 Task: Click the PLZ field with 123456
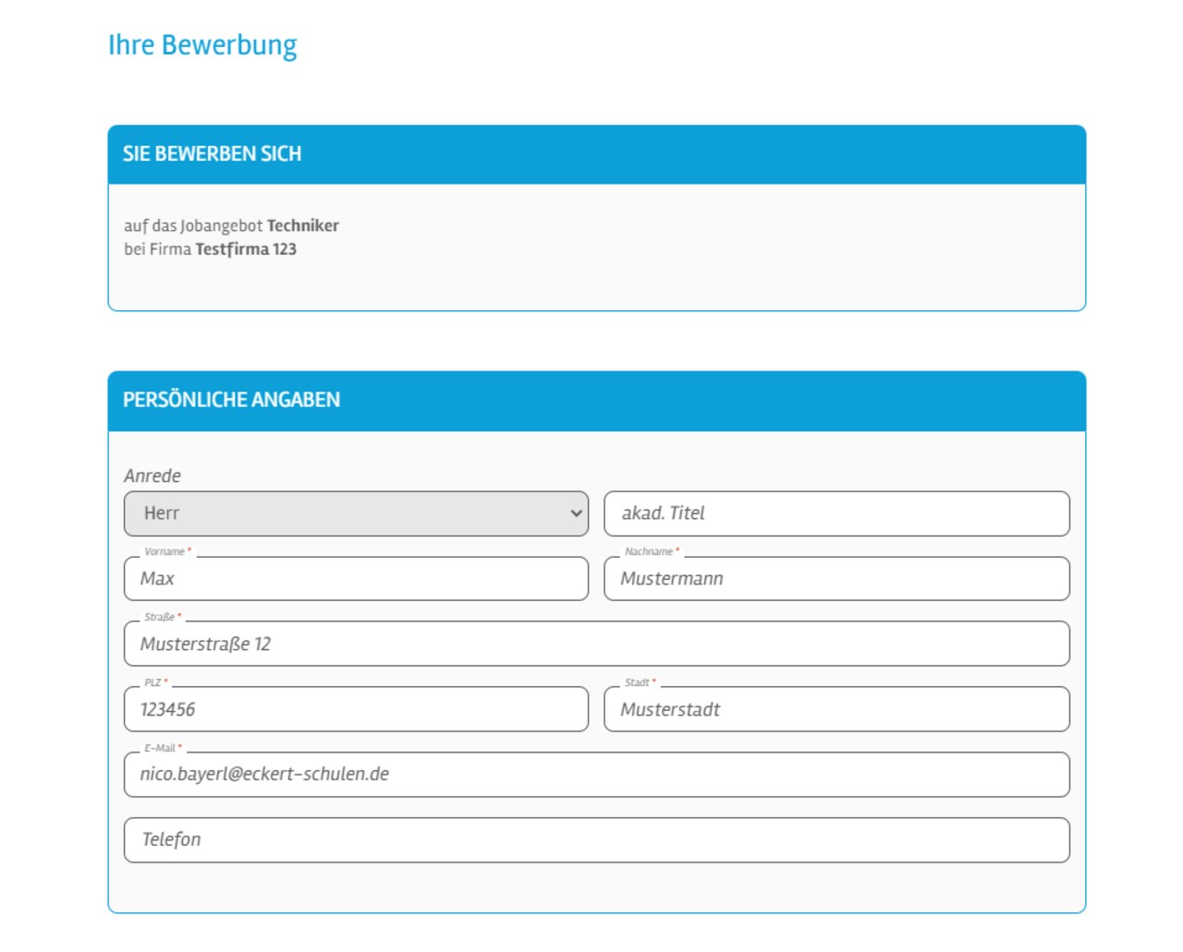tap(356, 709)
